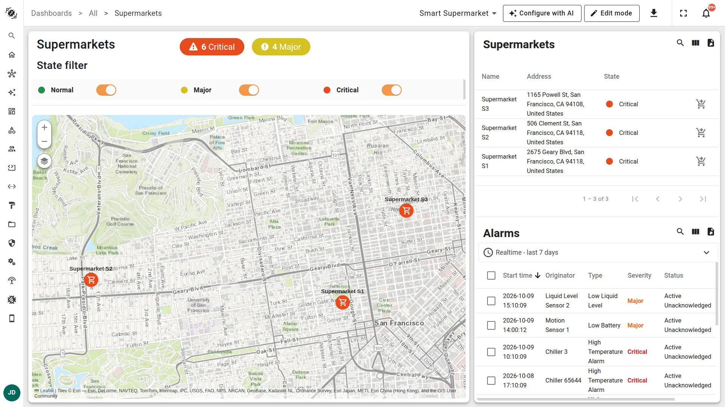Click cart action icon for Supermarket S2 row
Image resolution: width=725 pixels, height=407 pixels.
(701, 133)
